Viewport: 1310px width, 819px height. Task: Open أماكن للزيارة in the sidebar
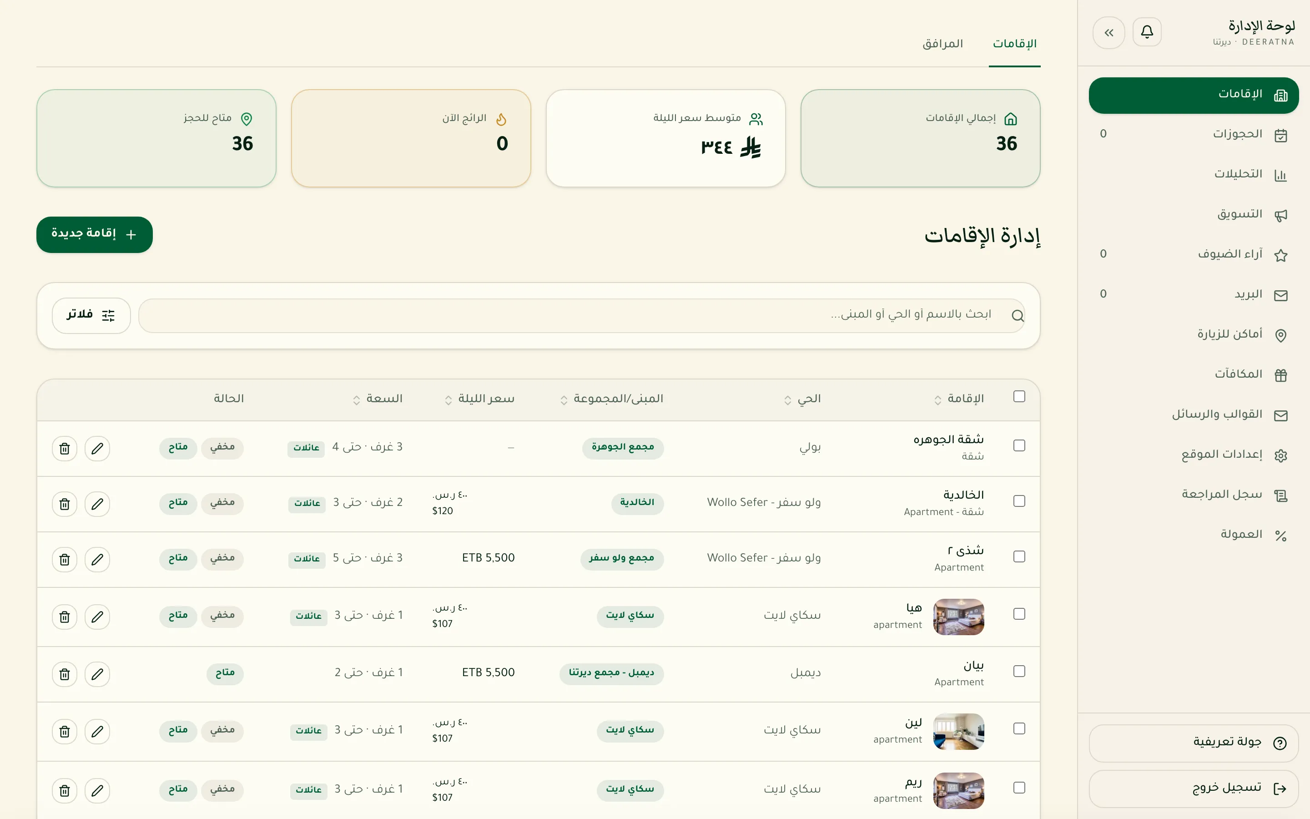(x=1194, y=335)
